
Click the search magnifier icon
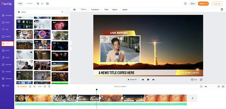pos(19,12)
